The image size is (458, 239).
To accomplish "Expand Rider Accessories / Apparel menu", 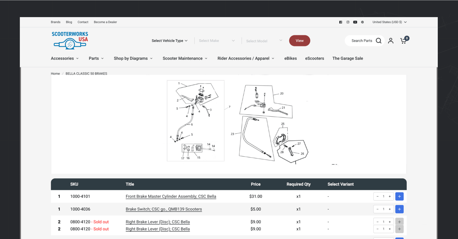I will (246, 58).
